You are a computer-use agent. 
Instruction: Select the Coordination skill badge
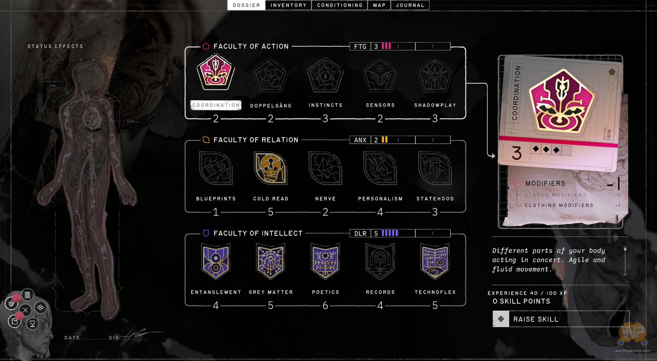(x=216, y=72)
